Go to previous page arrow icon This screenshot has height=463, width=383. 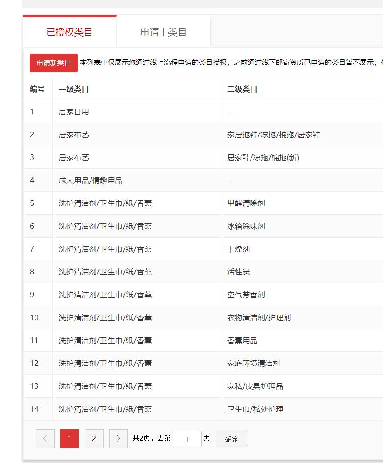[45, 439]
